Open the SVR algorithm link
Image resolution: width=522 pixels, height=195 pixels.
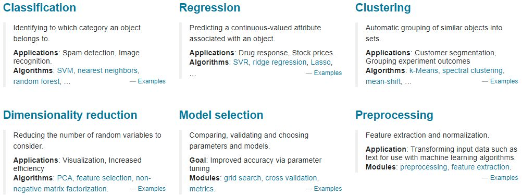241,63
